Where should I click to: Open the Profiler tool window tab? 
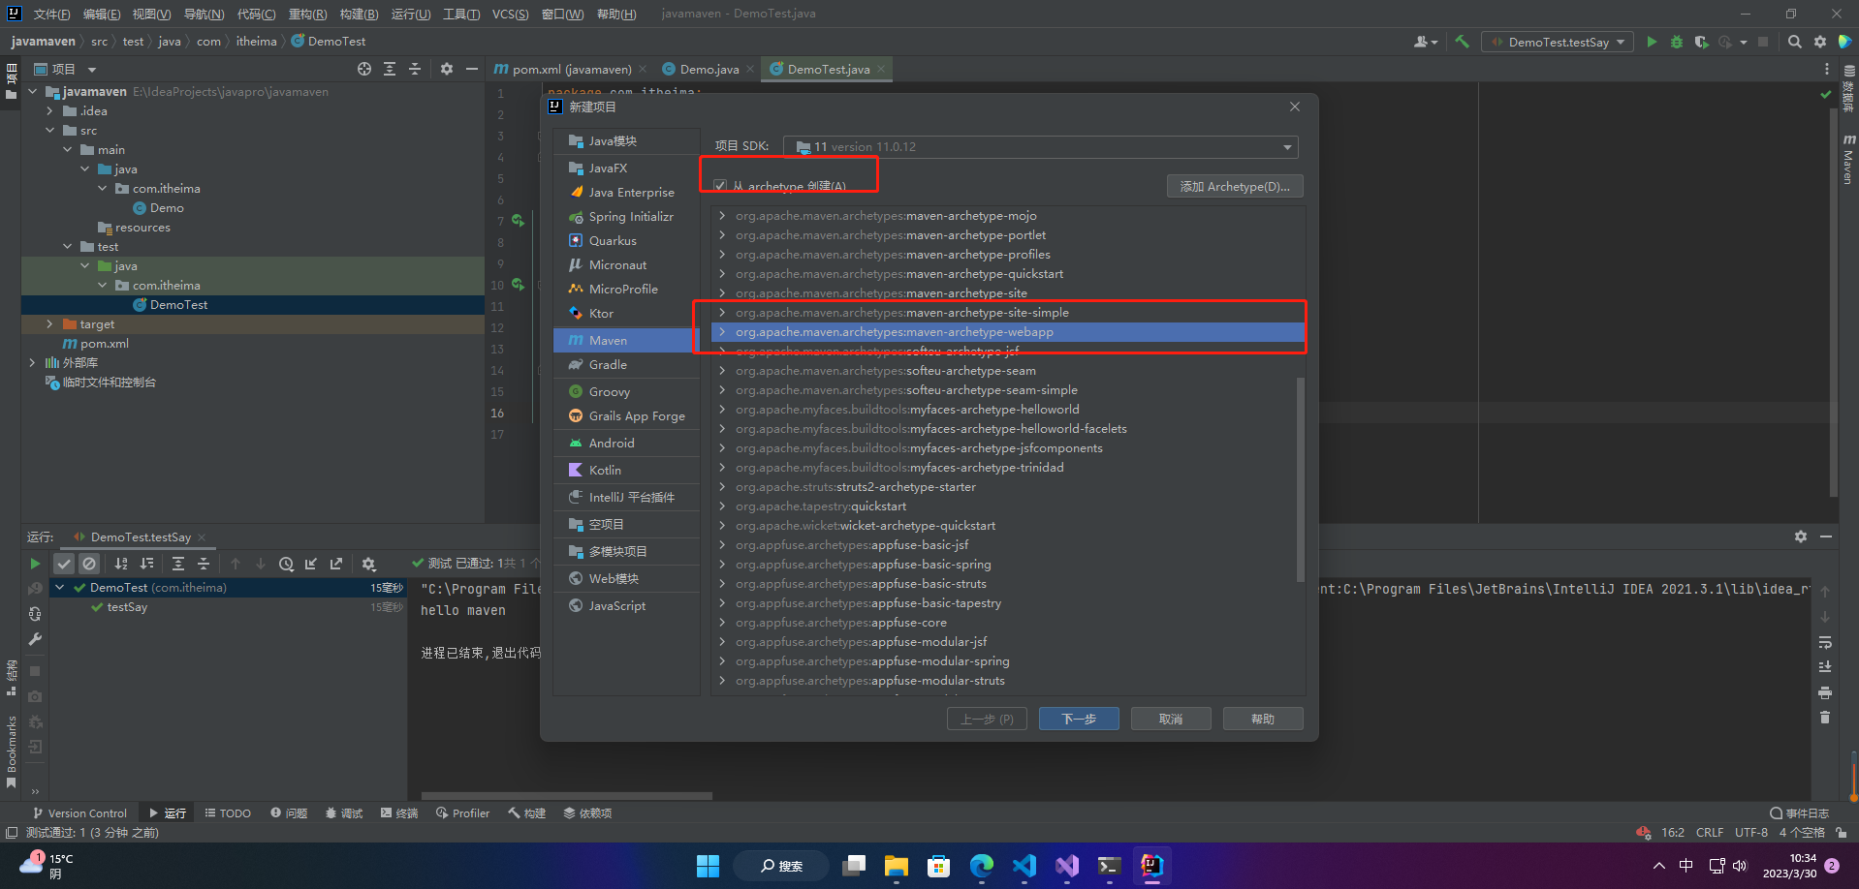coord(462,813)
